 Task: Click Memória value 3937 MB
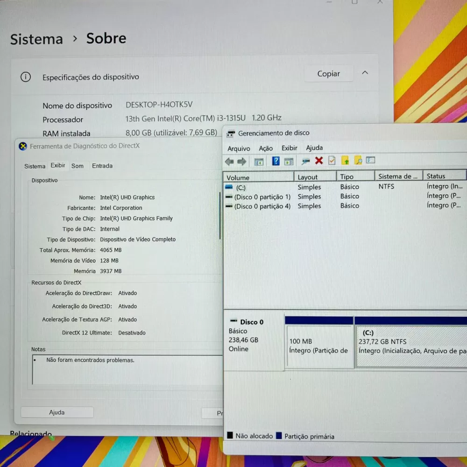(x=111, y=271)
